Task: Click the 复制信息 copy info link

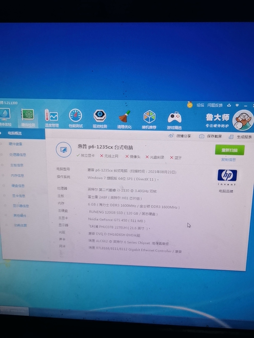Action: tap(228, 160)
